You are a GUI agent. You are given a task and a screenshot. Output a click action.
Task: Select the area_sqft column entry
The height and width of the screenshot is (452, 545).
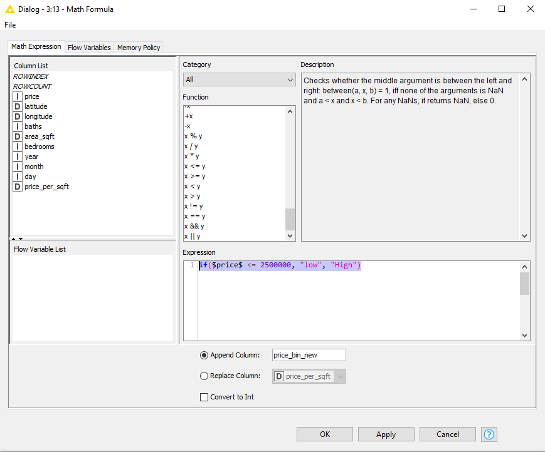tap(38, 136)
